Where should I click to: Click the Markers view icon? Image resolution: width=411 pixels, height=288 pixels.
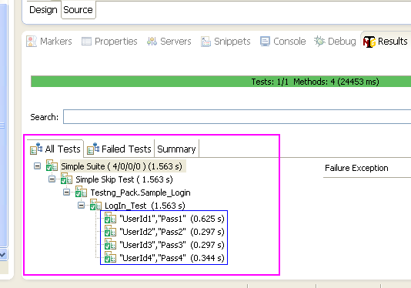tap(32, 41)
